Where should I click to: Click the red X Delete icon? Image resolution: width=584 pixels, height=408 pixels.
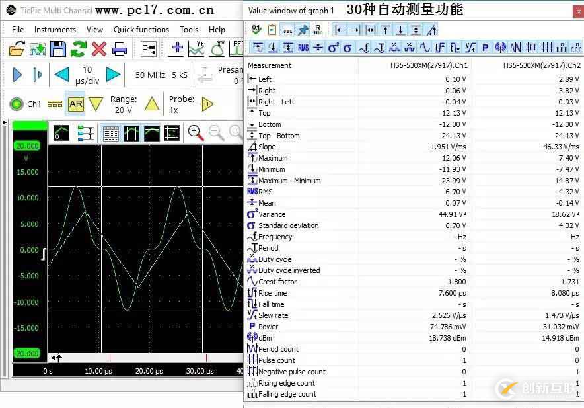pyautogui.click(x=99, y=49)
